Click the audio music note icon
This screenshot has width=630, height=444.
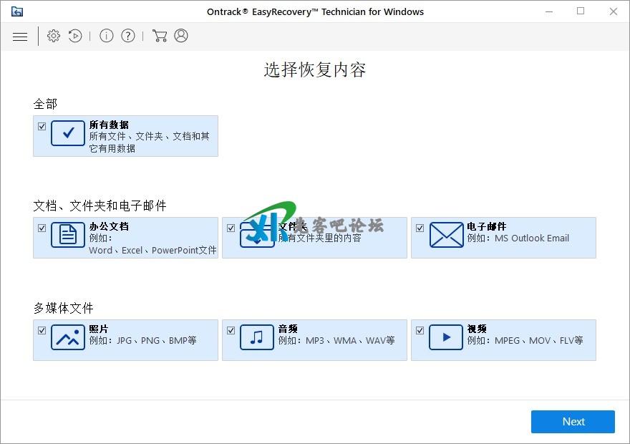coord(257,337)
